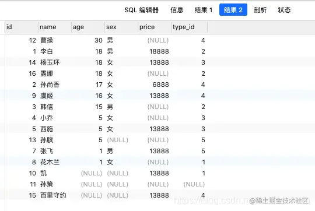Click id 14 in 杨玉环 row

point(32,62)
